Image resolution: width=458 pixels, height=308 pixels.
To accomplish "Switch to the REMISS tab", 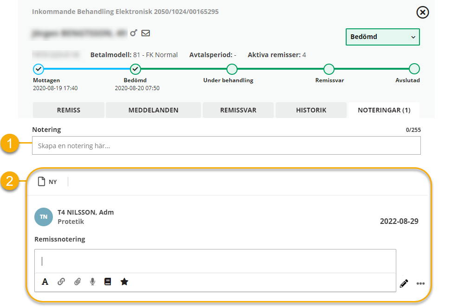I will (x=69, y=110).
